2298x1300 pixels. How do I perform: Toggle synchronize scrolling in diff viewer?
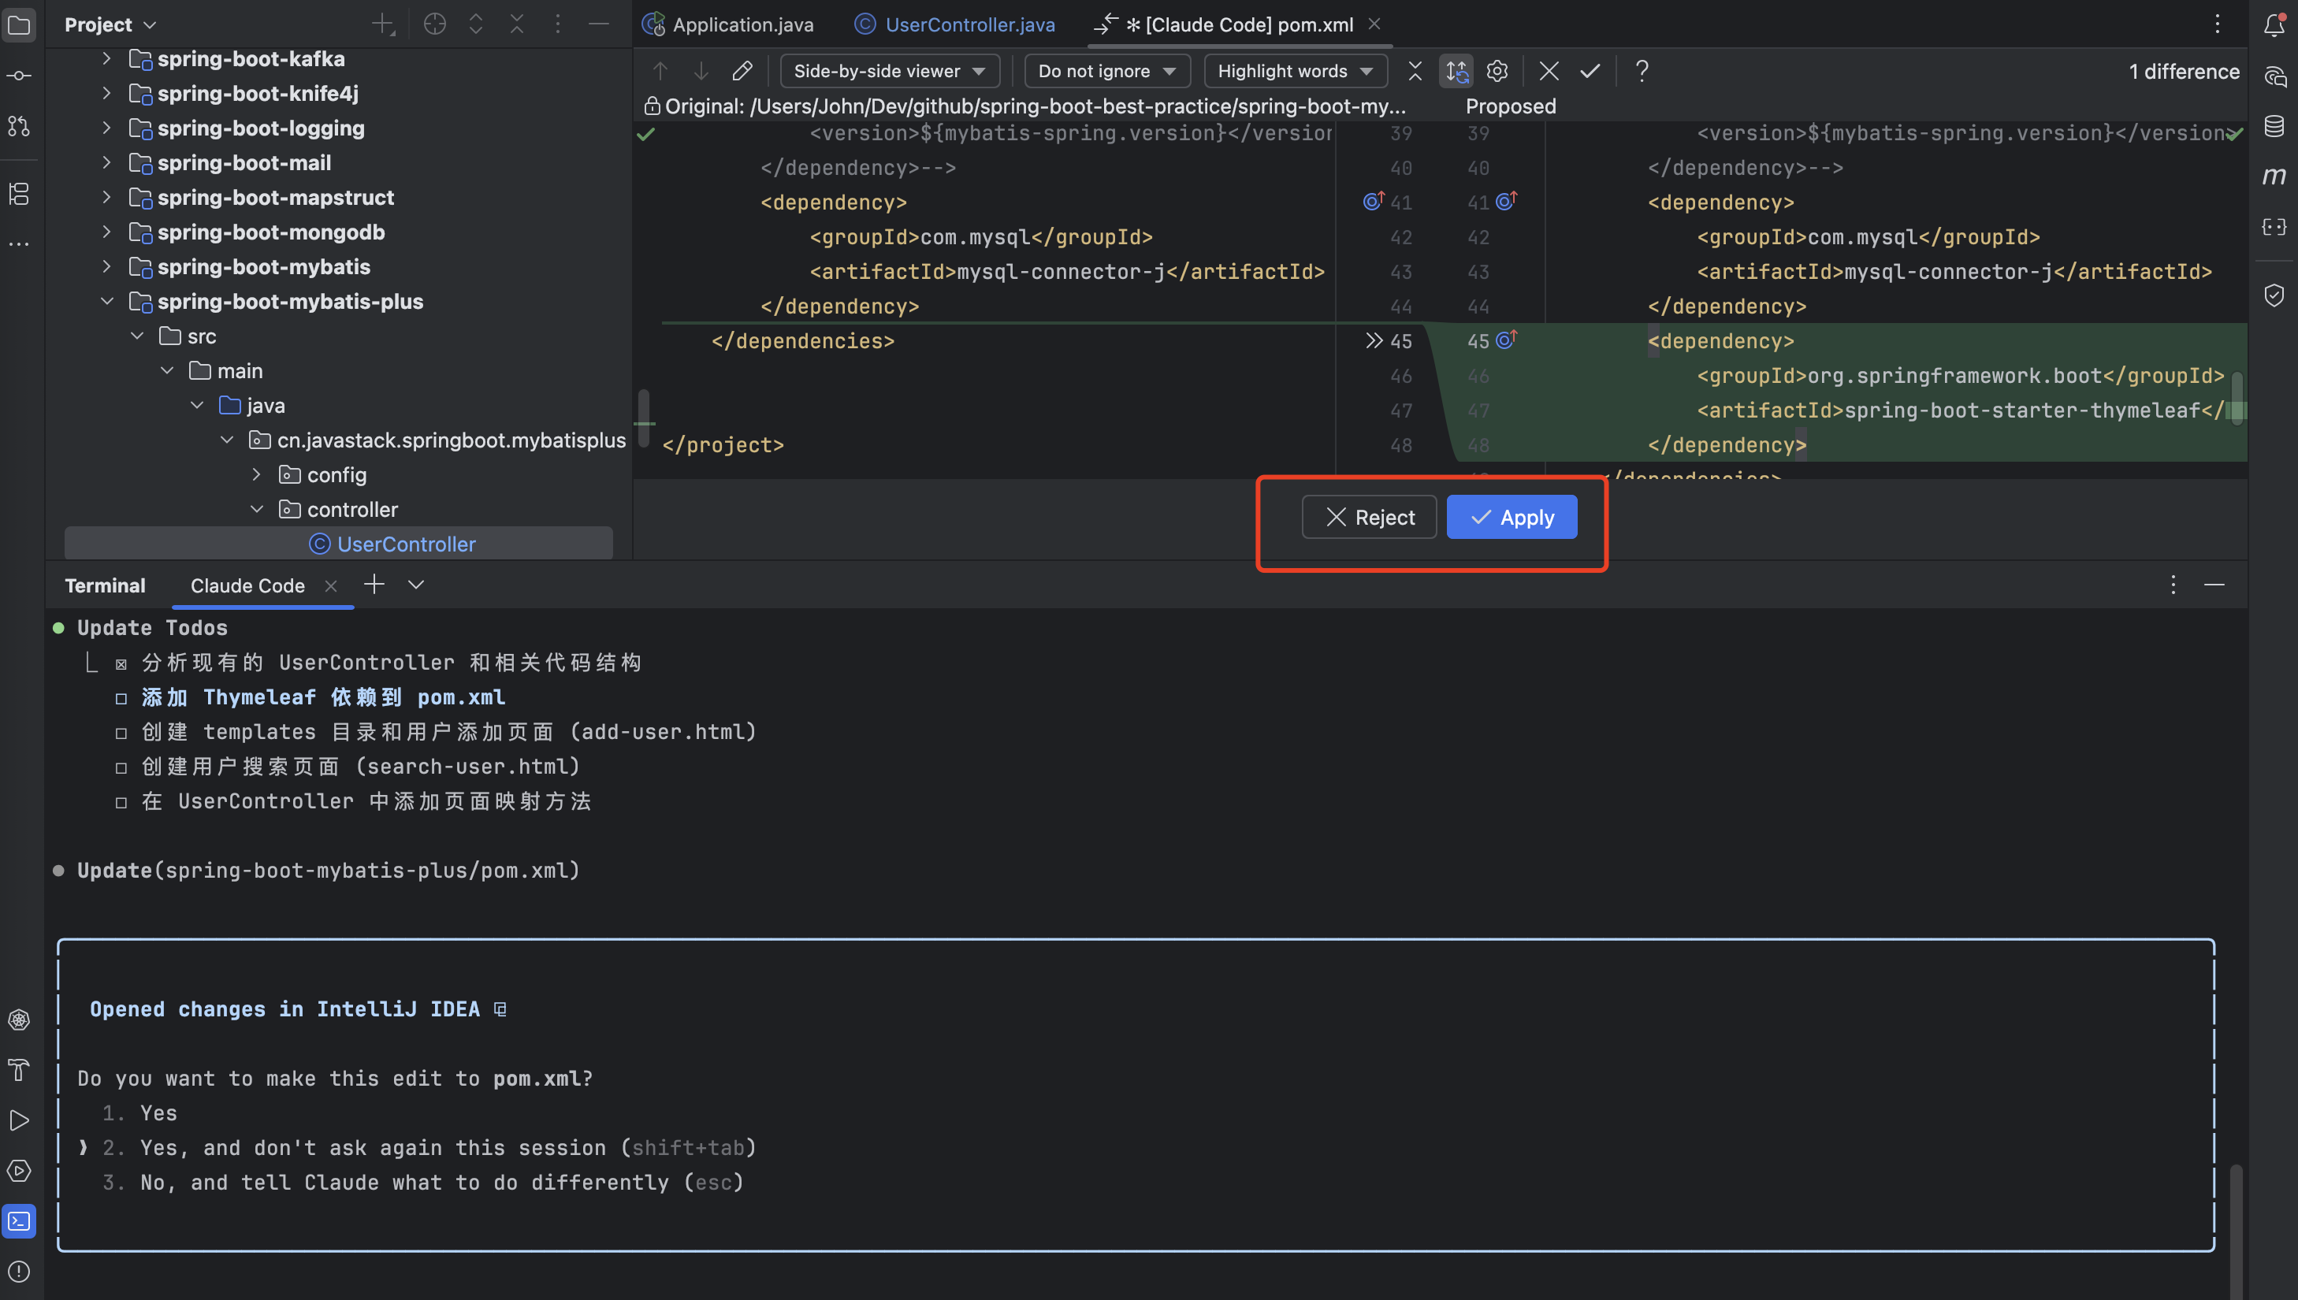(x=1456, y=71)
